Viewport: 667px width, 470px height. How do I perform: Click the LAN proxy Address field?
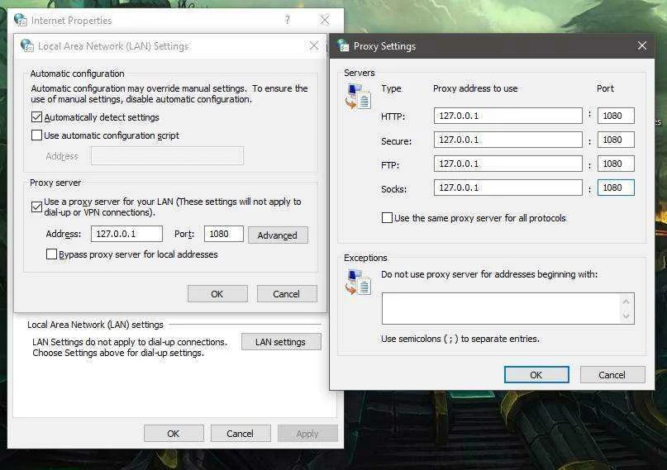pyautogui.click(x=126, y=234)
